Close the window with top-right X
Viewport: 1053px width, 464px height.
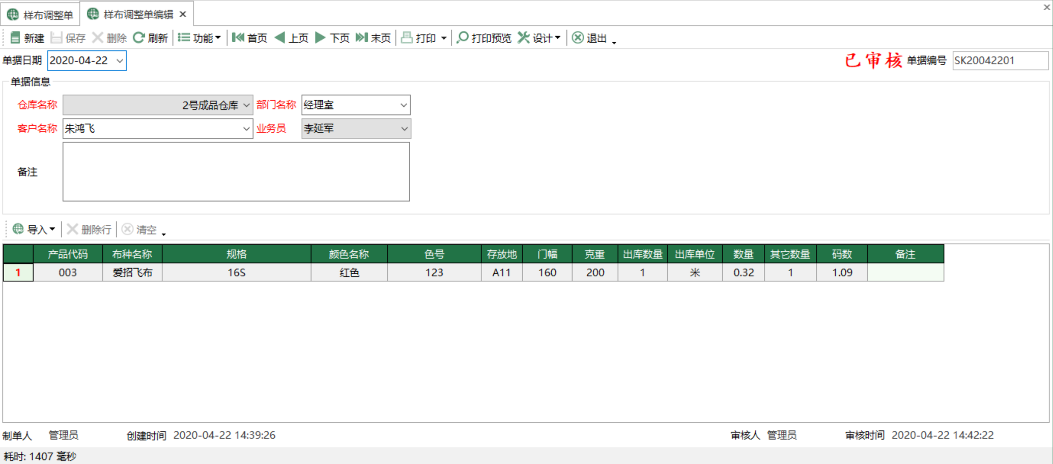coord(1047,7)
